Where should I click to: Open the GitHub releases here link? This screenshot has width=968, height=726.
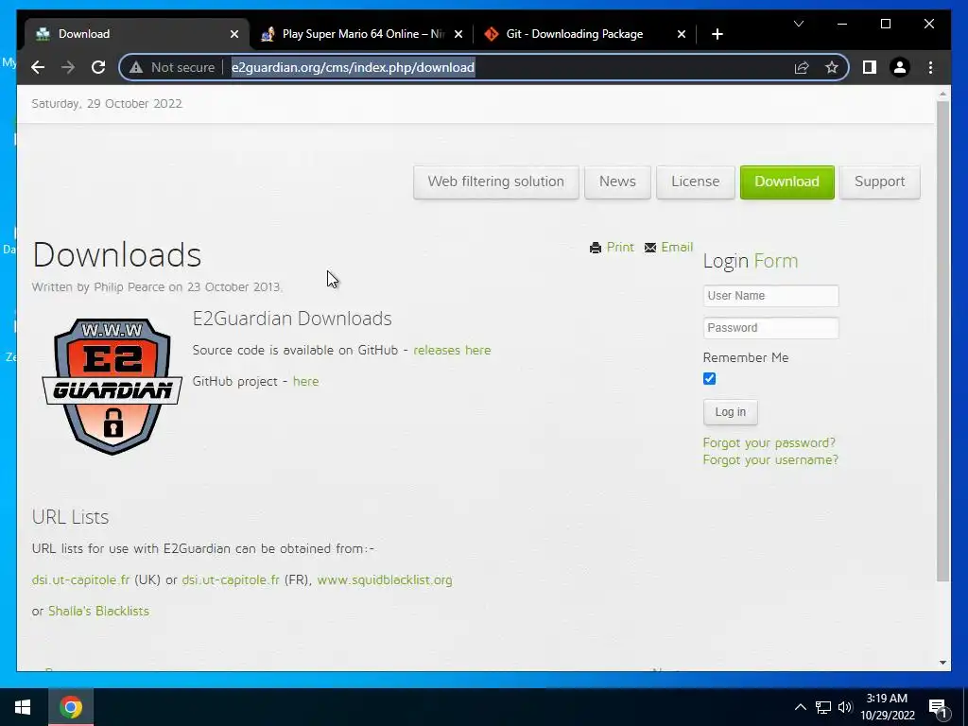click(452, 350)
